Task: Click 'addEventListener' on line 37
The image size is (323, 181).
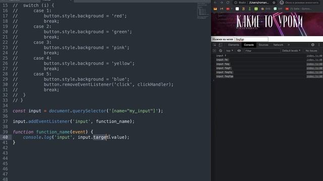Action: click(49, 121)
